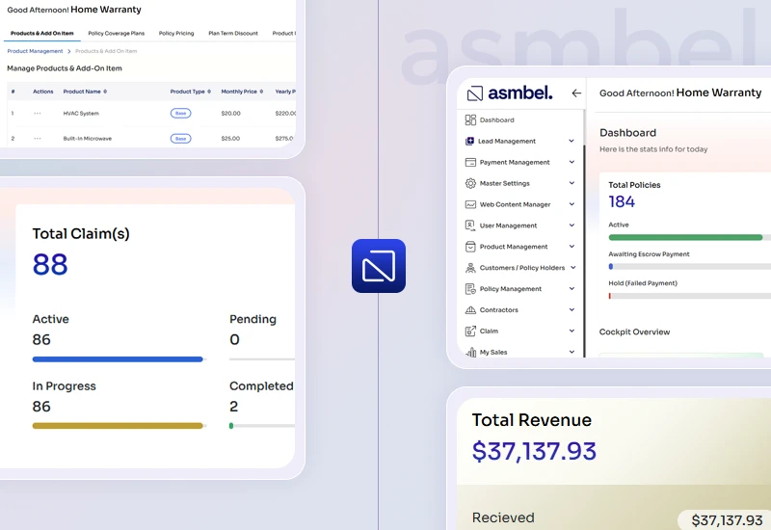Expand the Product Management chevron
Screen dimensions: 771x530
[x=572, y=247]
